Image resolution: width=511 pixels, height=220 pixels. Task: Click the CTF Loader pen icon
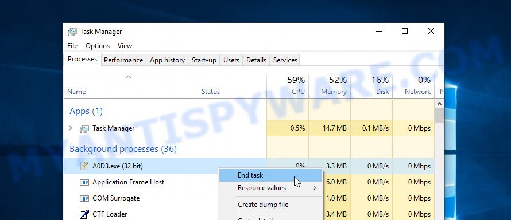tap(84, 214)
